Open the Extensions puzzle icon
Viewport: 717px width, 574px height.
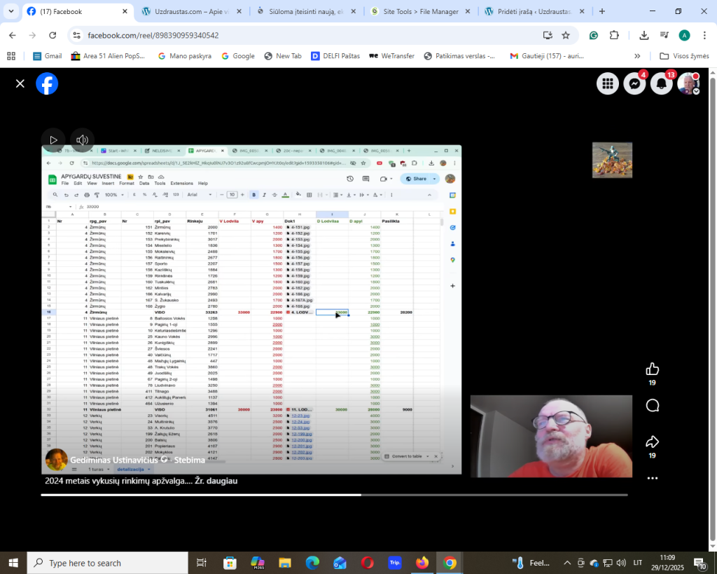(614, 35)
